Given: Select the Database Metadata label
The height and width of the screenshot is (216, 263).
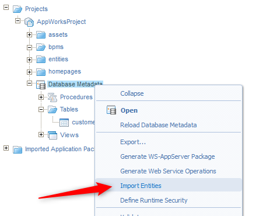Looking at the screenshot, I should pos(75,84).
